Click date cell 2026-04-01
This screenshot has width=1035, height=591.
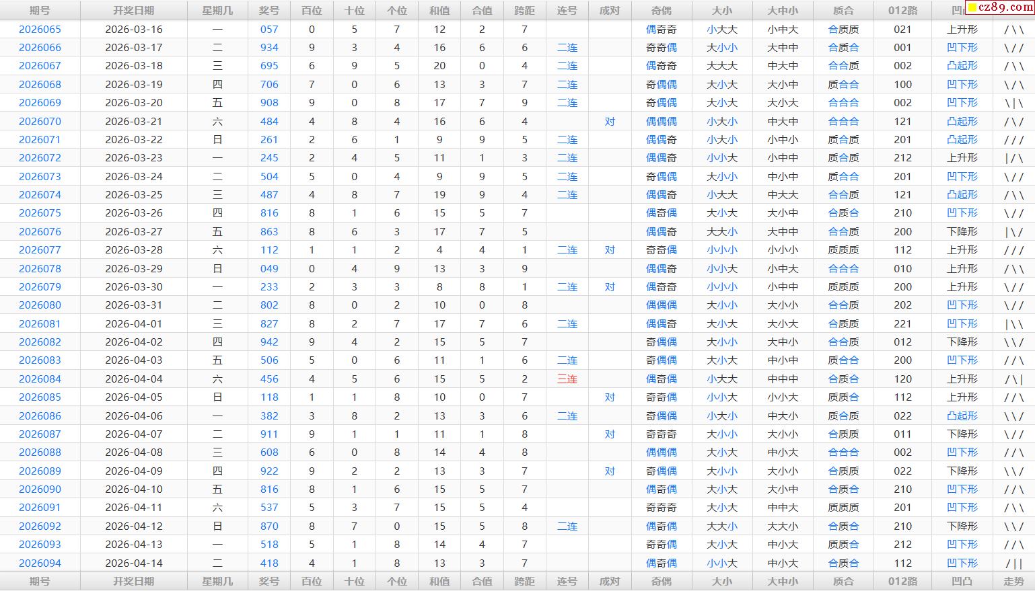133,324
